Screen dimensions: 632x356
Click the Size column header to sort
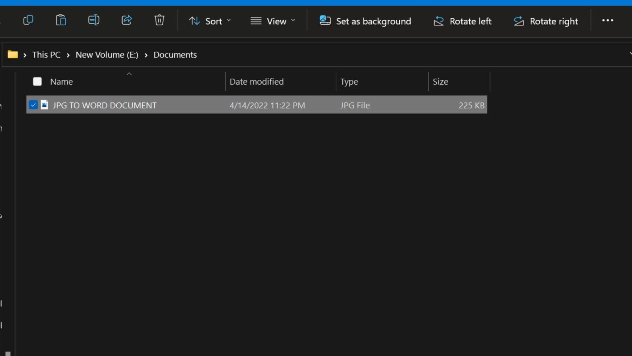click(440, 81)
